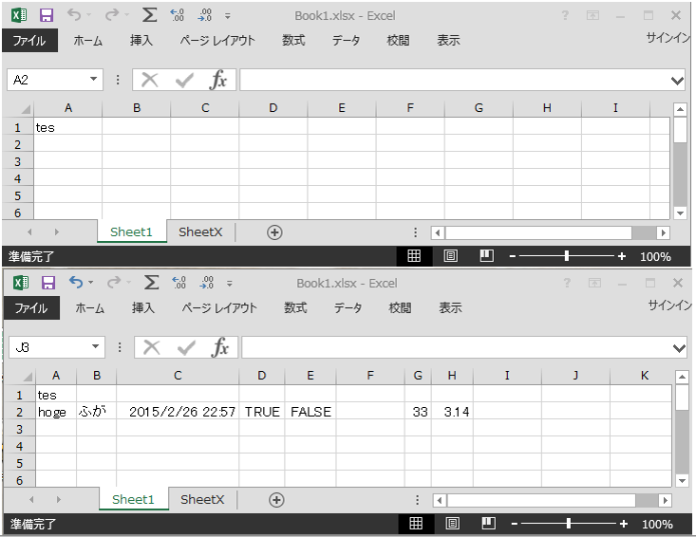The height and width of the screenshot is (537, 696).
Task: Select SheetX tab in lower window
Action: (202, 499)
